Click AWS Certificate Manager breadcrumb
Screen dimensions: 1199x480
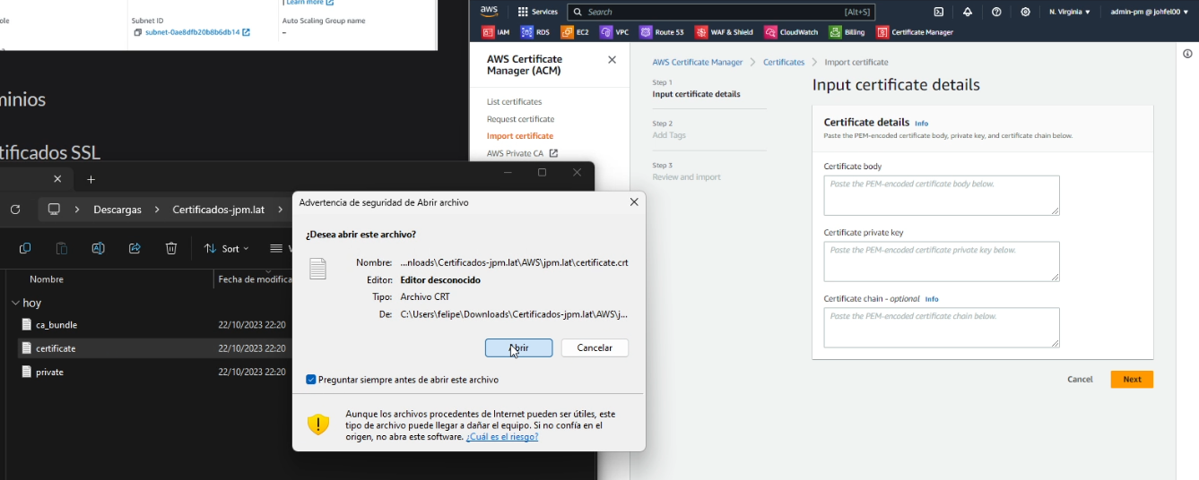coord(697,63)
